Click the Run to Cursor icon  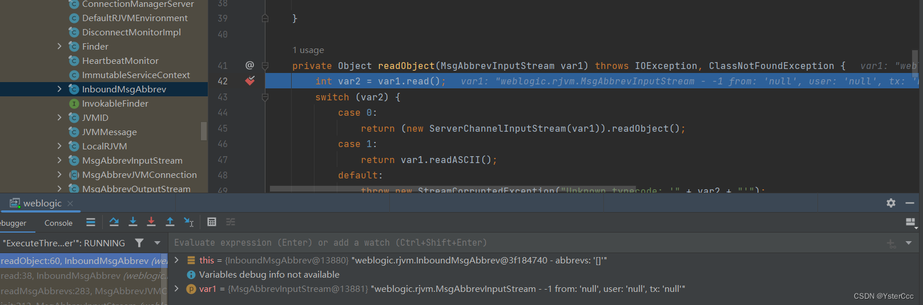pyautogui.click(x=189, y=222)
